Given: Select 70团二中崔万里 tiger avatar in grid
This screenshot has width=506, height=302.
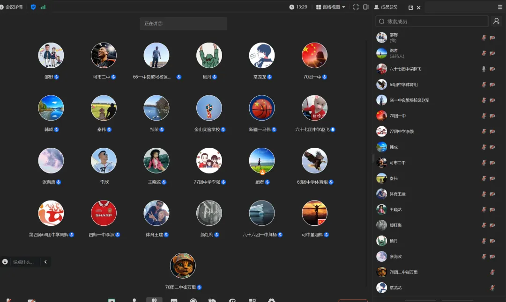Looking at the screenshot, I should pos(183,266).
